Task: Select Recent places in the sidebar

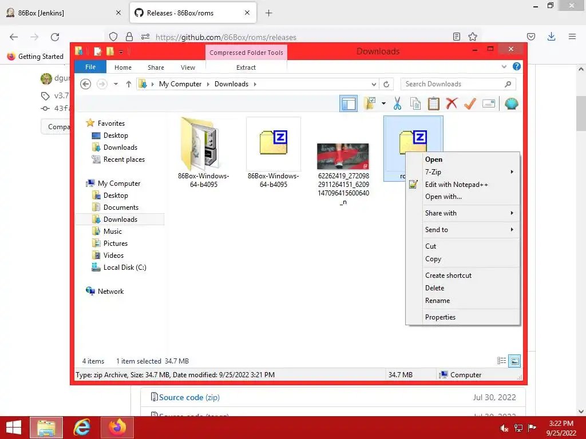Action: coord(124,159)
